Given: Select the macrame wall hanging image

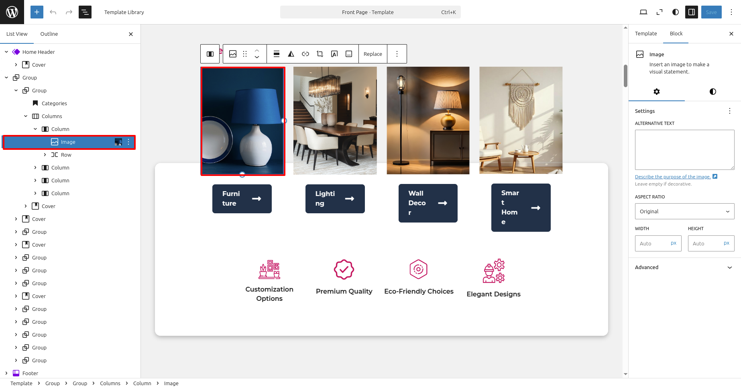Looking at the screenshot, I should click(521, 120).
